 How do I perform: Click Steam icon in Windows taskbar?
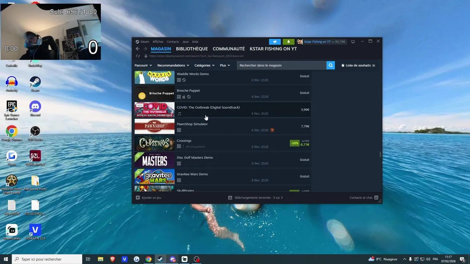click(160, 259)
